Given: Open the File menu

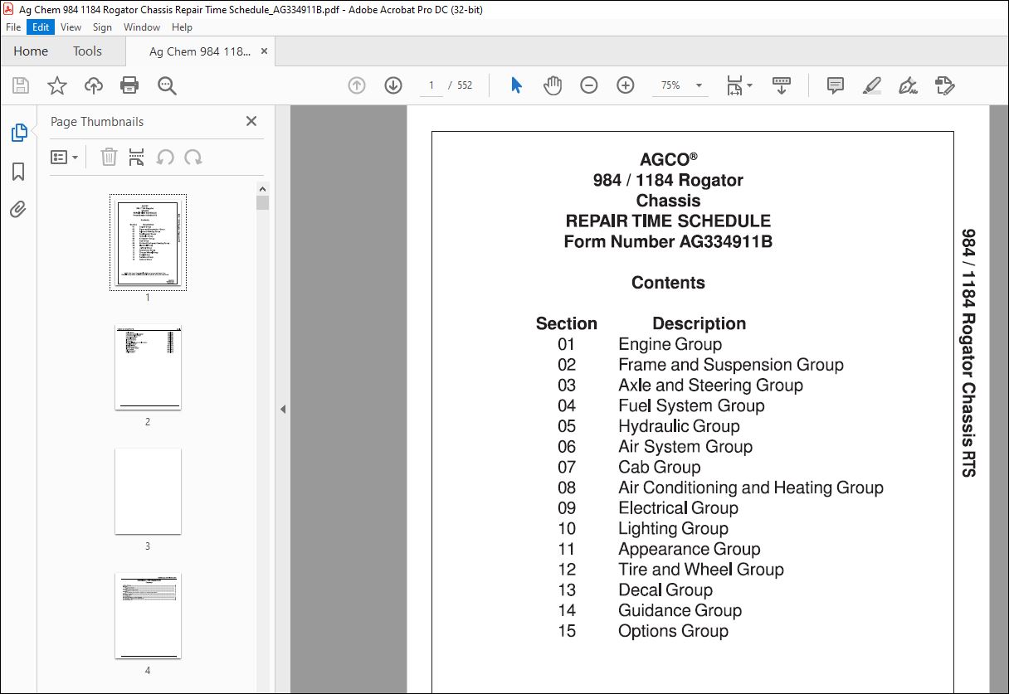Looking at the screenshot, I should pyautogui.click(x=13, y=27).
